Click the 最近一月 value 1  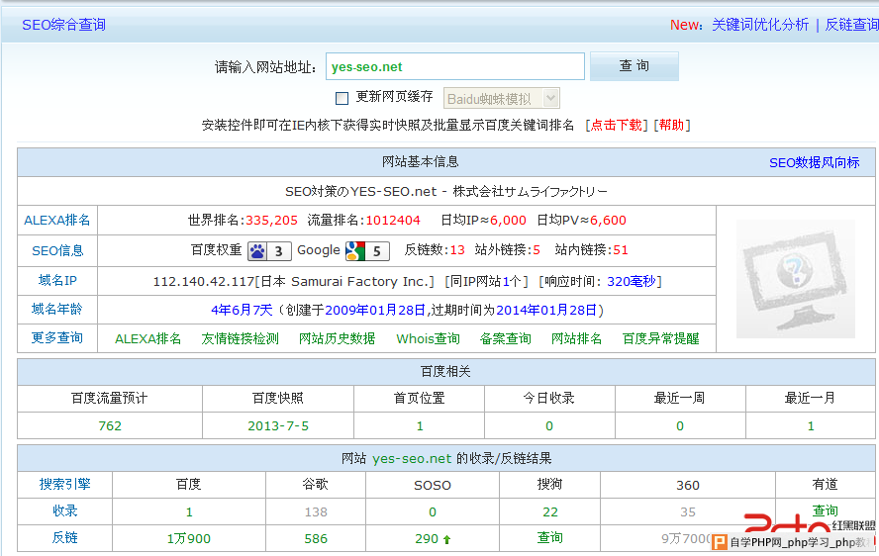811,426
